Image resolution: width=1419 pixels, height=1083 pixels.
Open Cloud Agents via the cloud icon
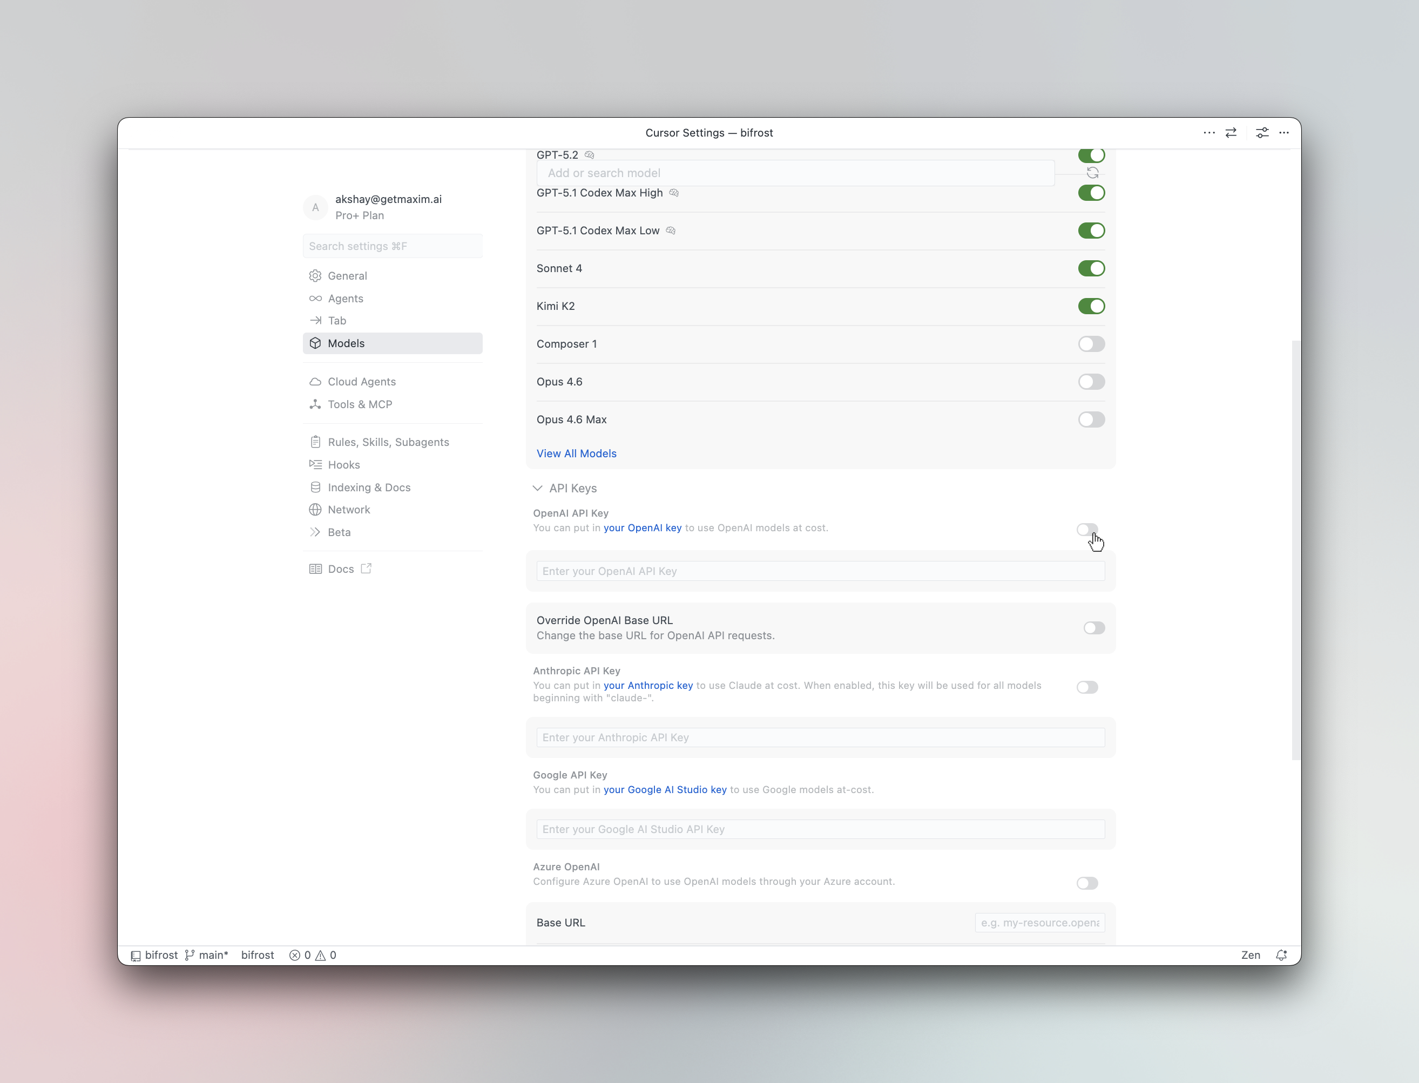pos(315,381)
